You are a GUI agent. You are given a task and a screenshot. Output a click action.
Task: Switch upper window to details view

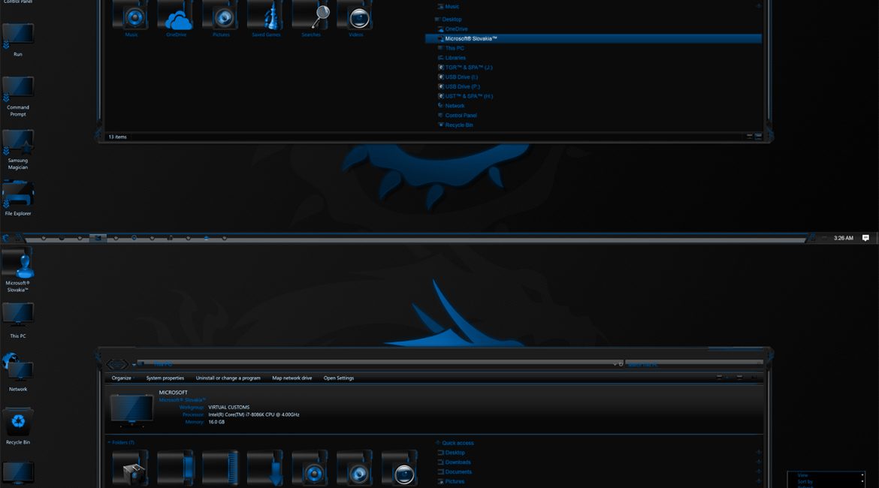[x=749, y=136]
